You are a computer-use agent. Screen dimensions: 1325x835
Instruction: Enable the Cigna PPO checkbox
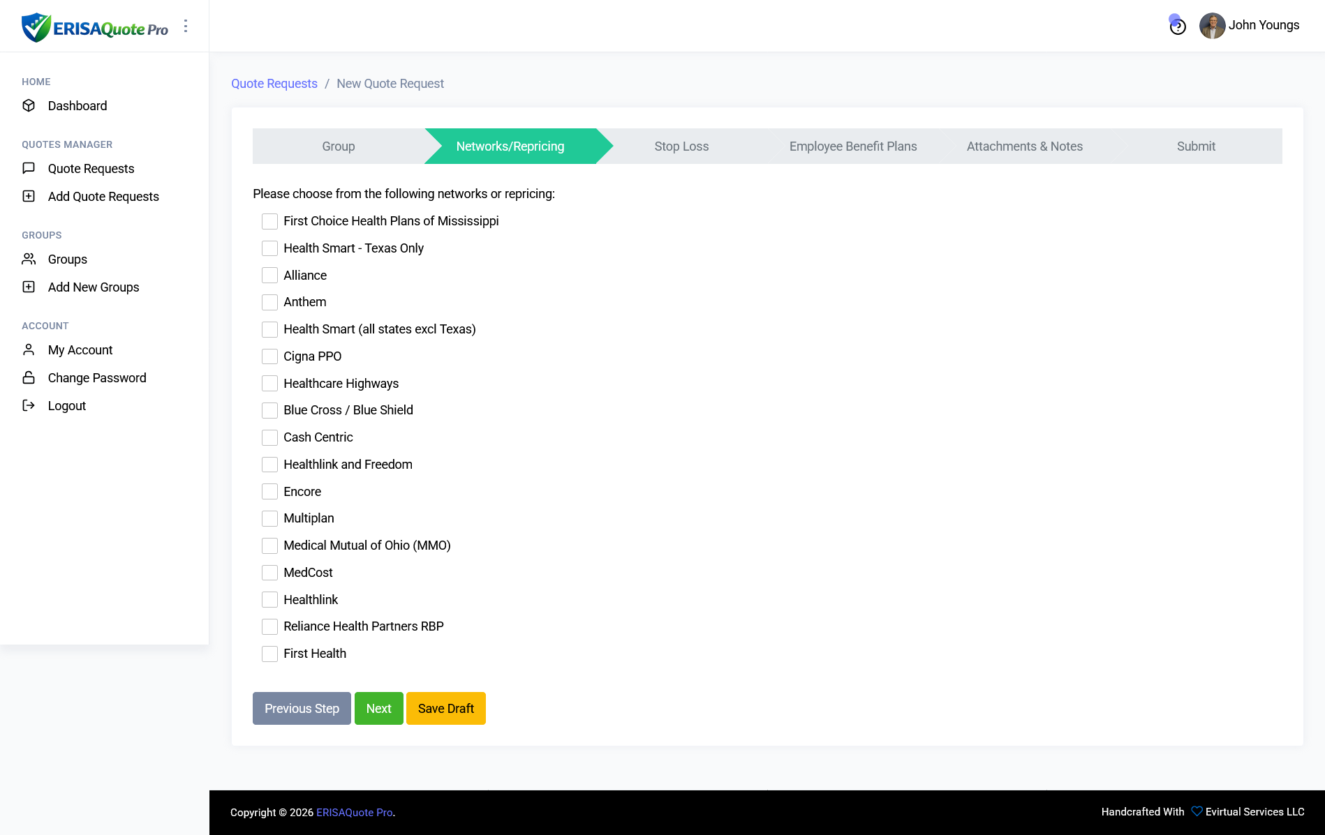pyautogui.click(x=269, y=356)
